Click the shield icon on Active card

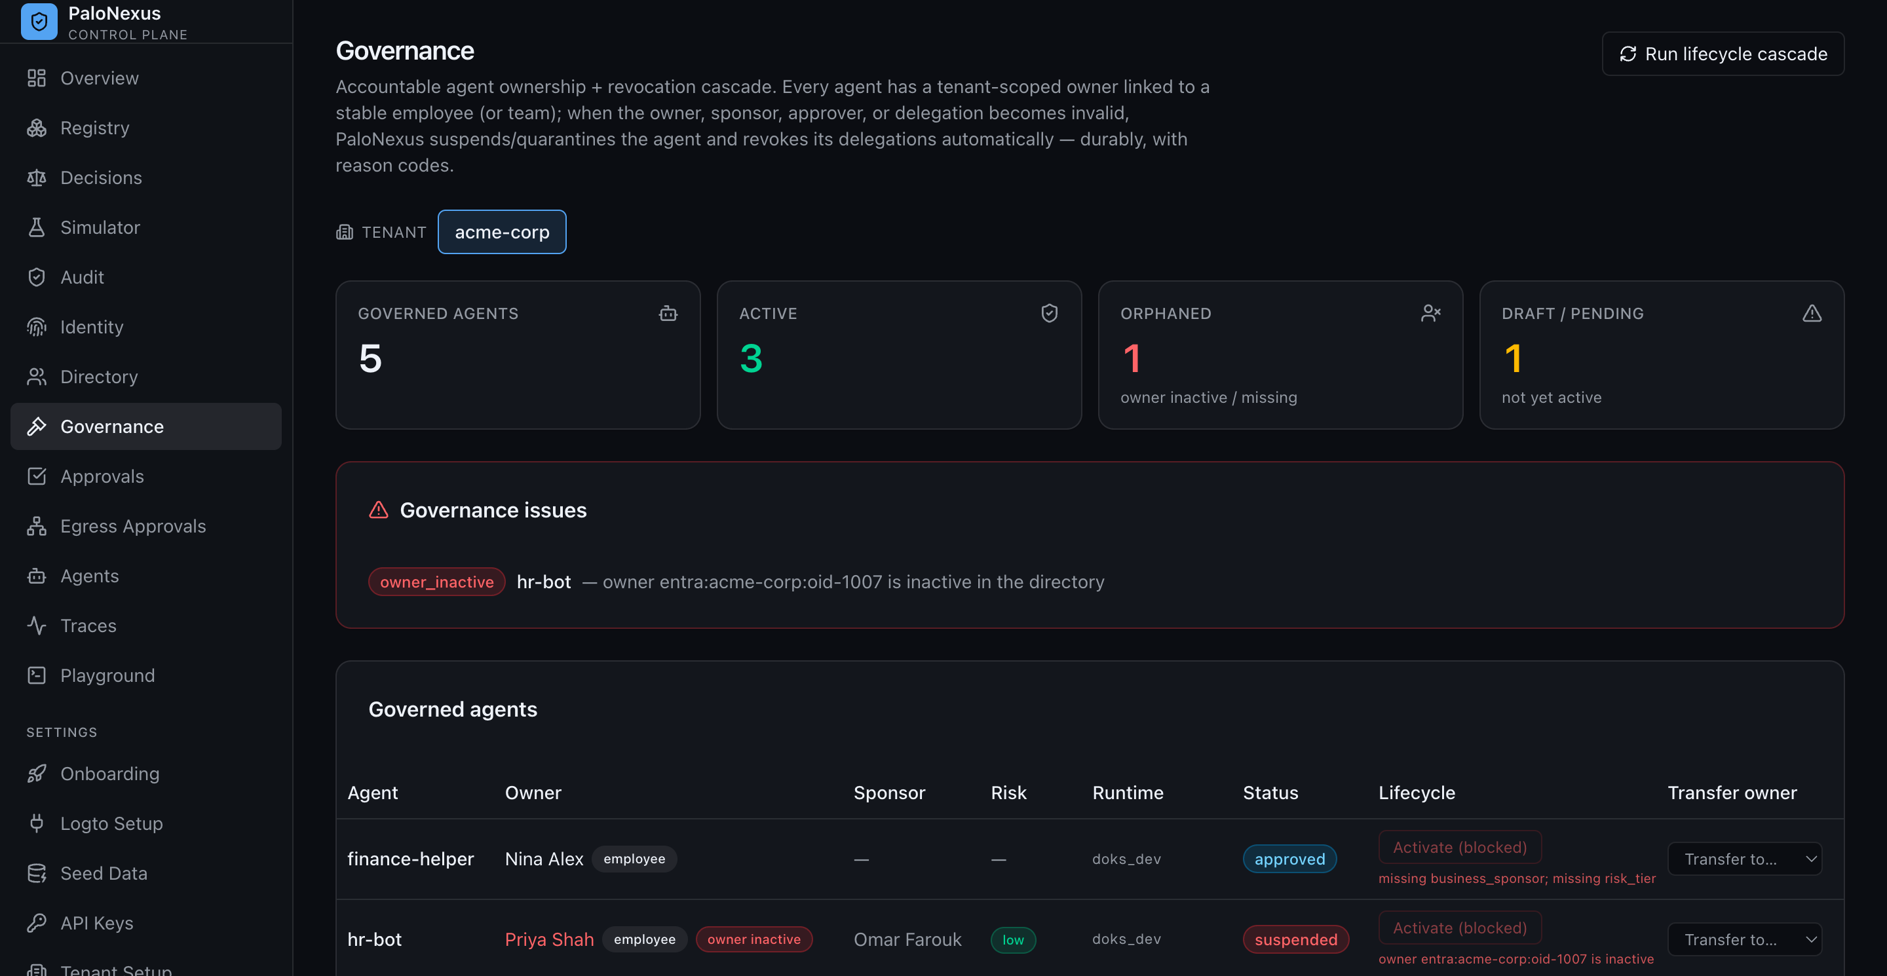[1050, 313]
